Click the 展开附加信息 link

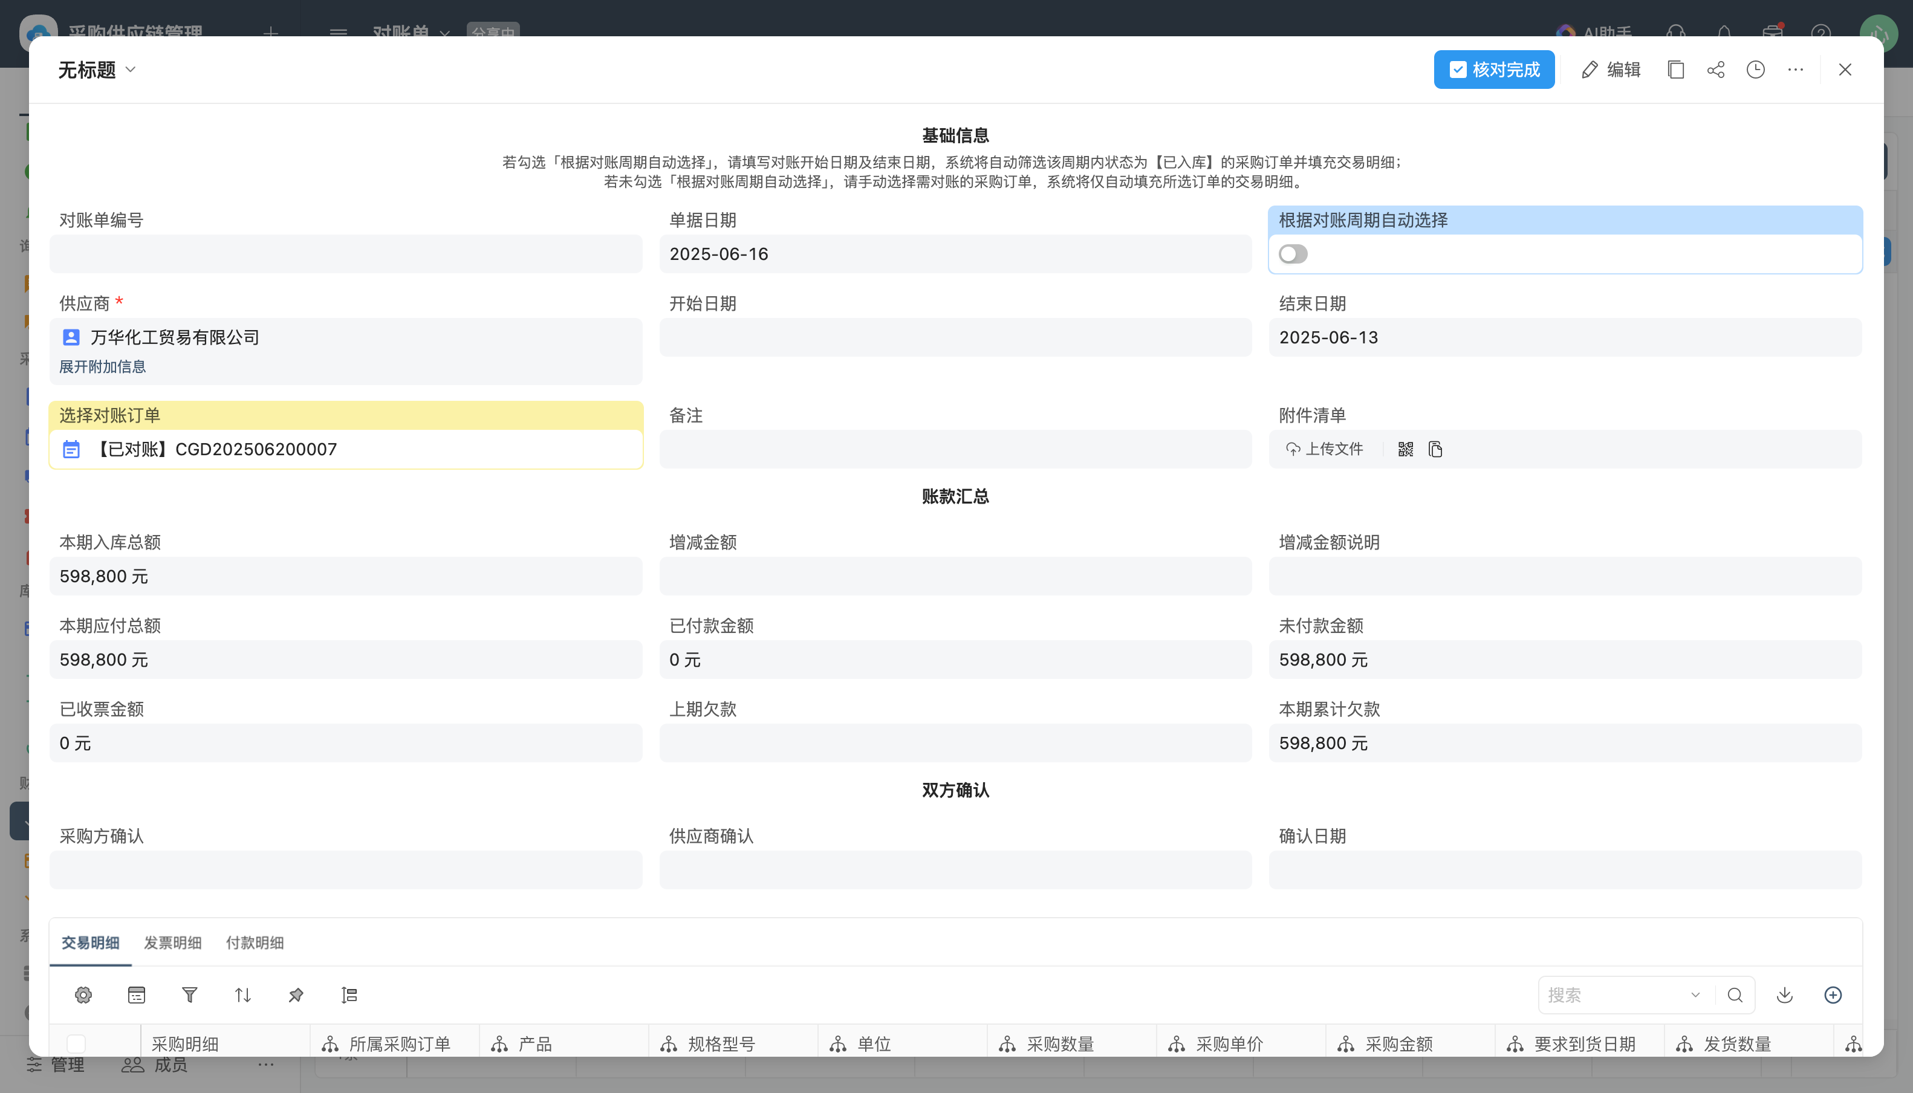(x=102, y=366)
